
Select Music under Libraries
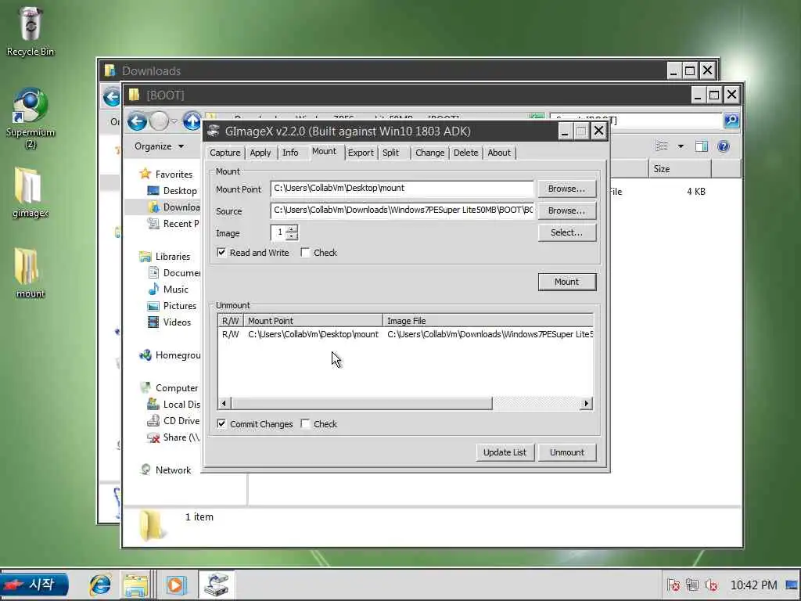[x=168, y=290]
